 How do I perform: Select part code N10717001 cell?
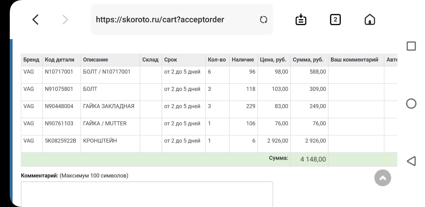click(x=59, y=72)
